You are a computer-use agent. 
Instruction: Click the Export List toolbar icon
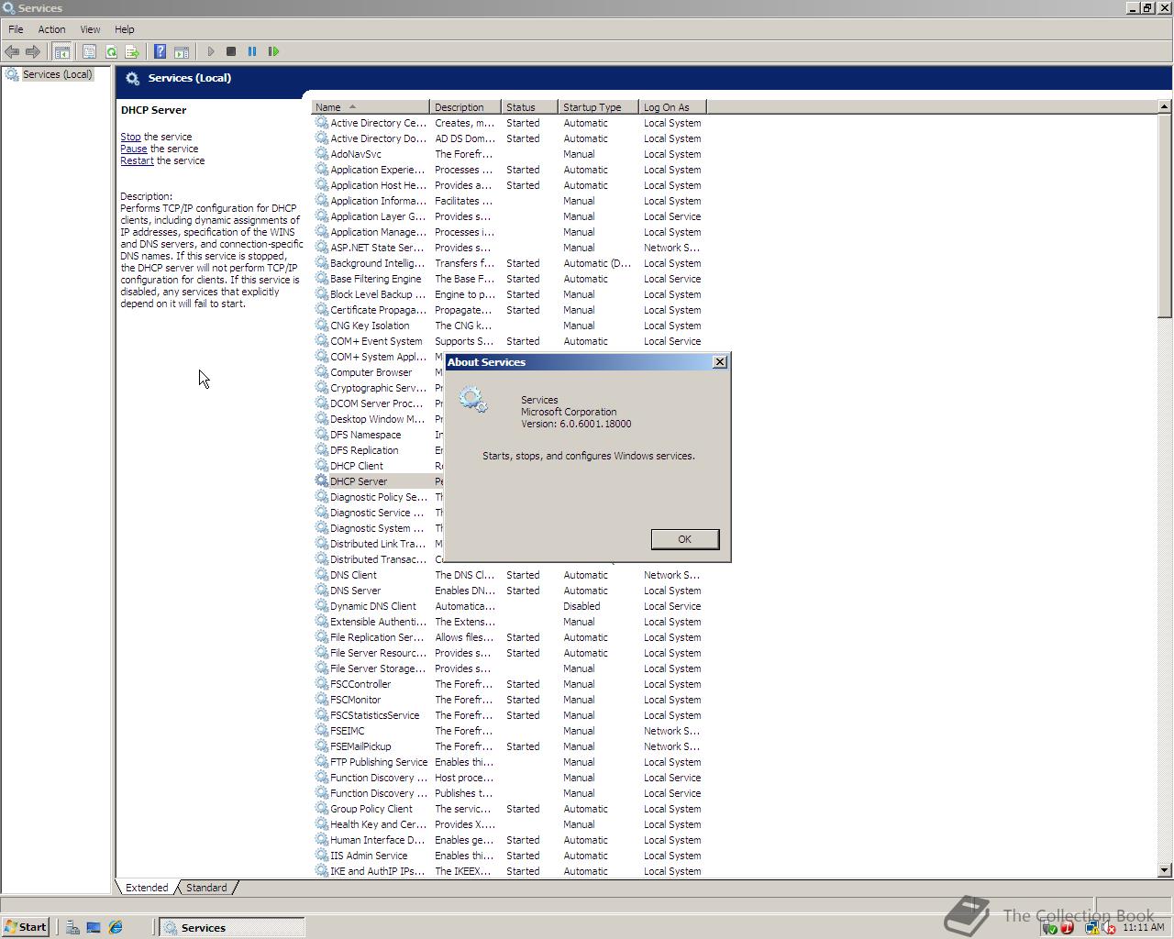click(x=132, y=51)
